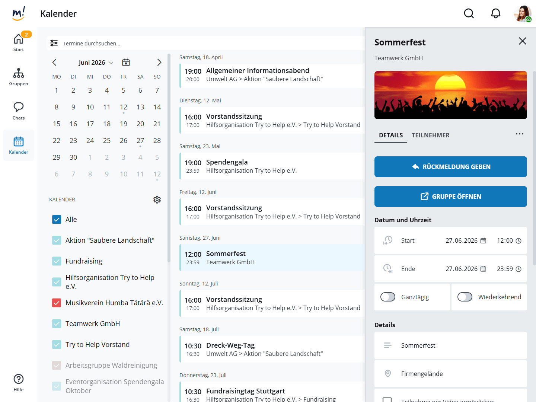Switch to the Teilnehmer tab
Screen dimensions: 536x402
point(430,135)
